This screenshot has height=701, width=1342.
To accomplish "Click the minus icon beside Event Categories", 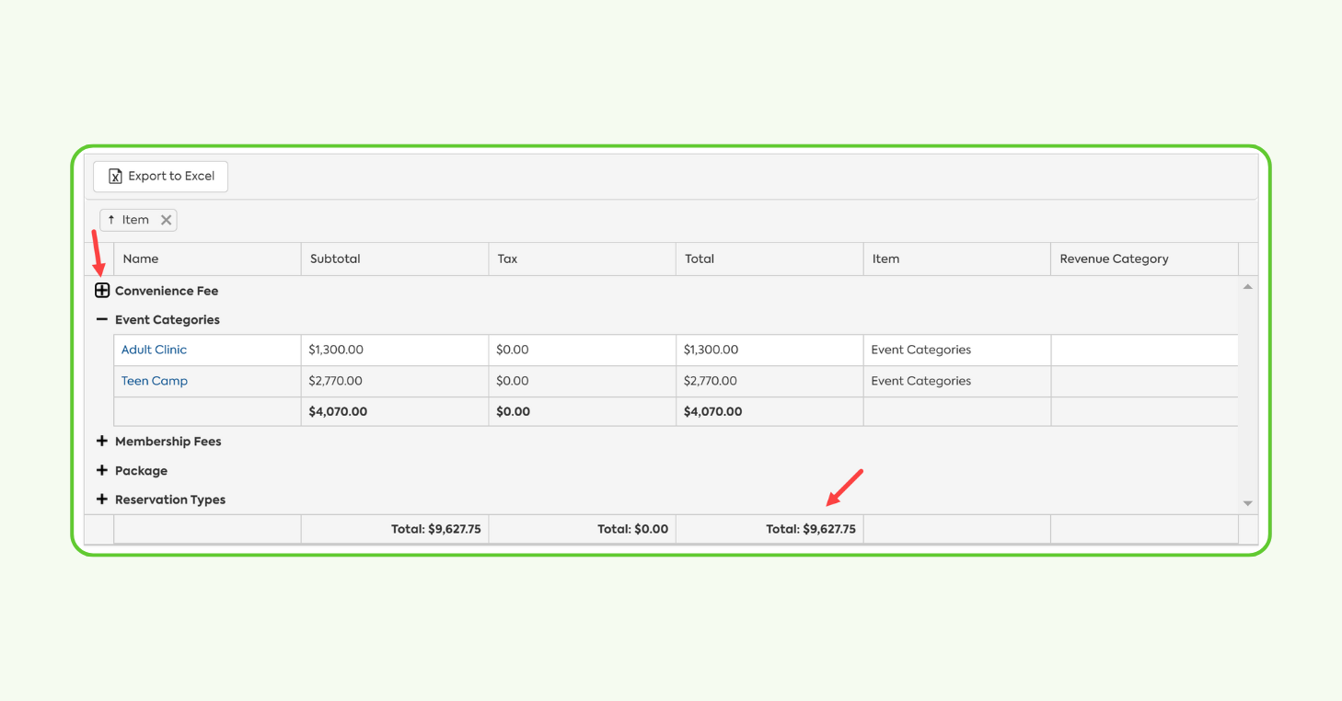I will click(102, 319).
